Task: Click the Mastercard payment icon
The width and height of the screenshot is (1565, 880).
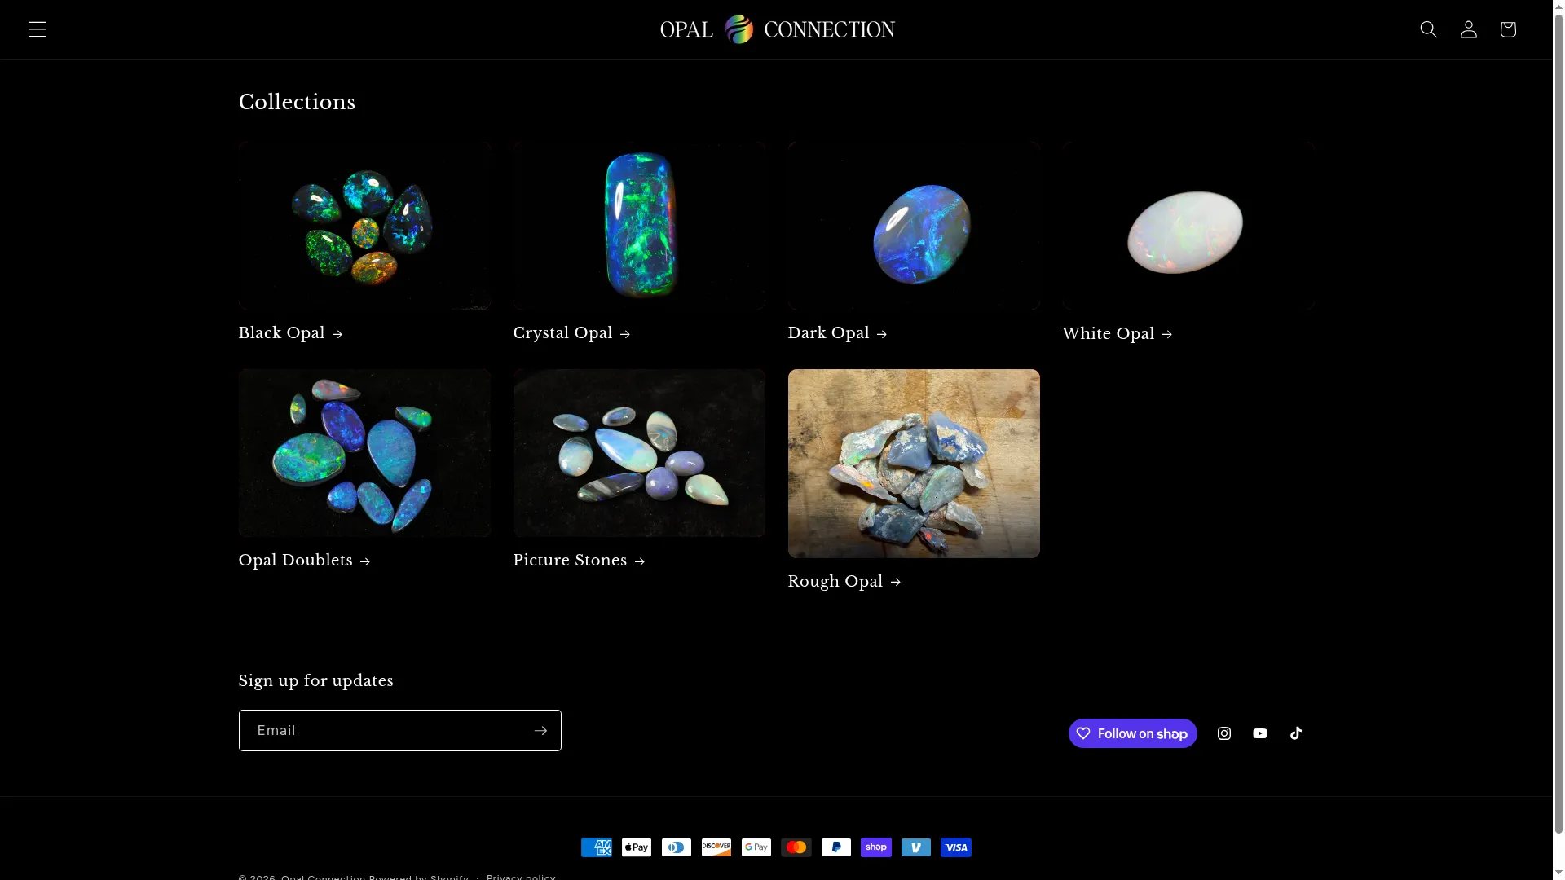Action: pyautogui.click(x=796, y=847)
